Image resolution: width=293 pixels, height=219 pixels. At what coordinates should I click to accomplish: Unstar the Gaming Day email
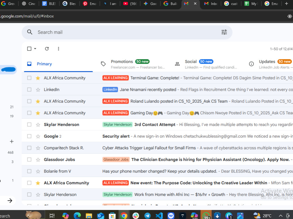coord(38,113)
